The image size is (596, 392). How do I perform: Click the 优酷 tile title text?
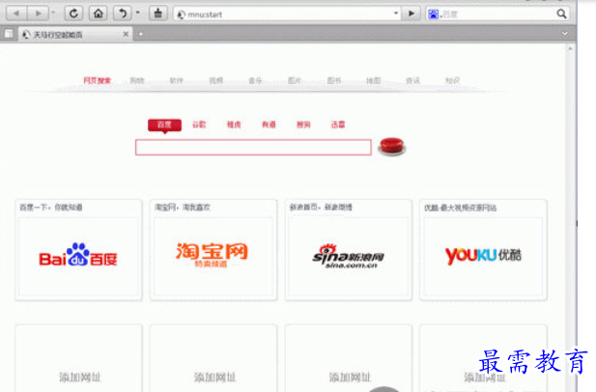click(461, 208)
